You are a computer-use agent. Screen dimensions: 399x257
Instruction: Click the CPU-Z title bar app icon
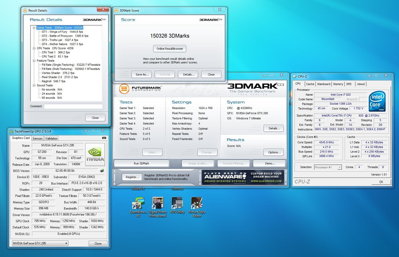point(295,77)
